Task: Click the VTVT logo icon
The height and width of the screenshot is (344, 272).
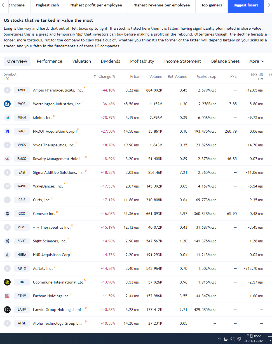Action: tap(7, 227)
